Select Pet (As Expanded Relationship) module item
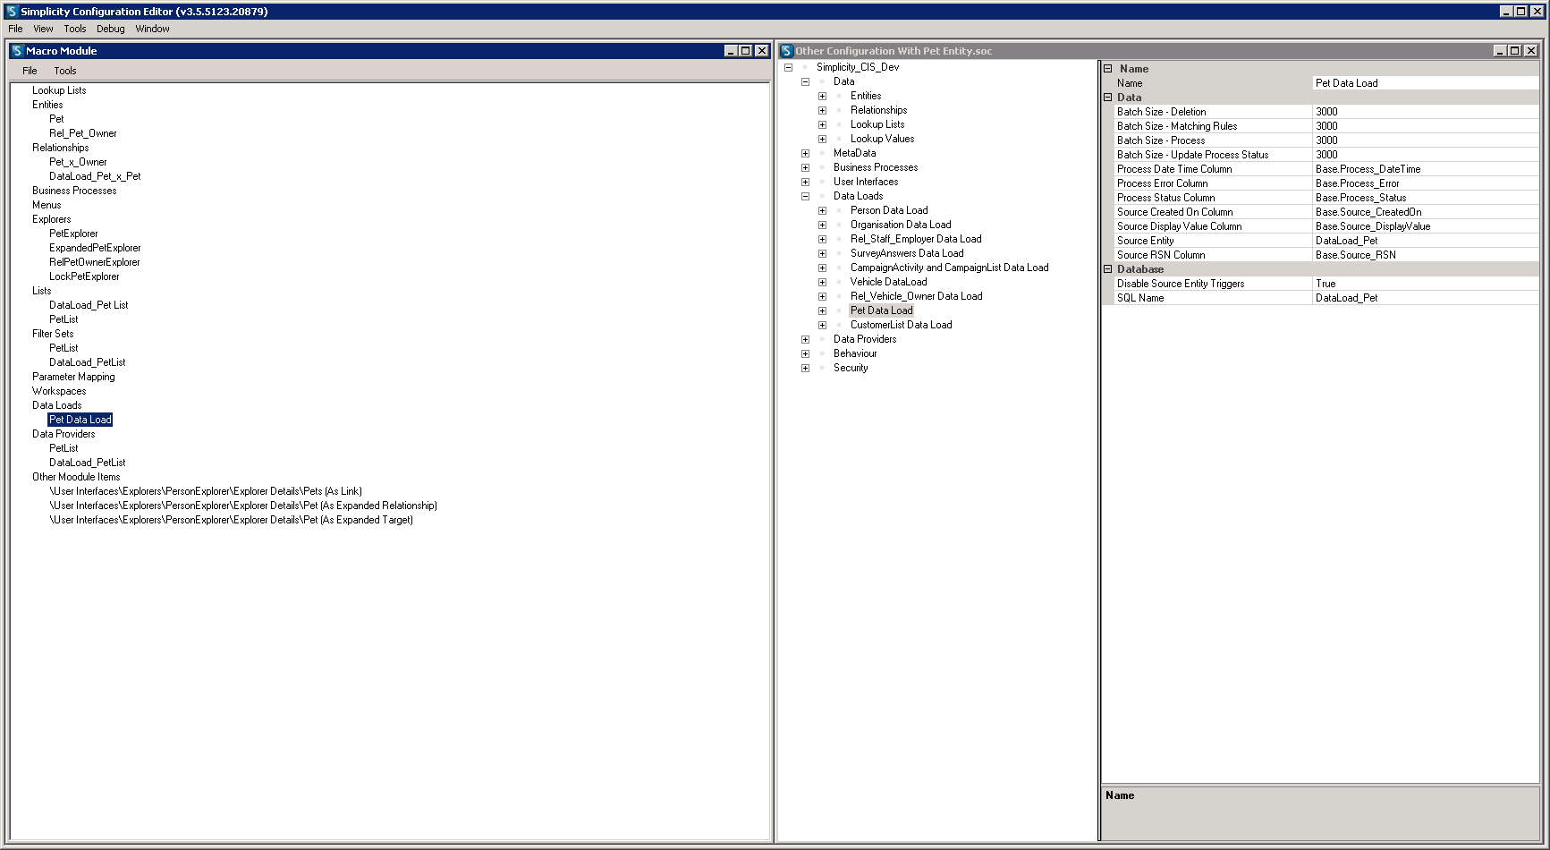Screen dimensions: 1550x850 coord(243,506)
